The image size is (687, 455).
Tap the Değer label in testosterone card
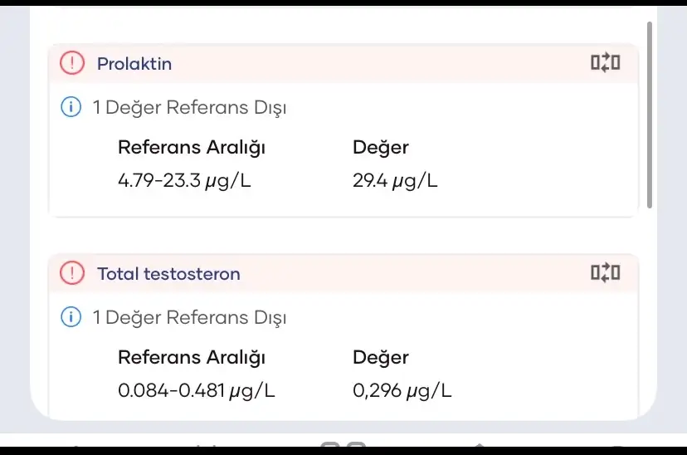click(381, 358)
